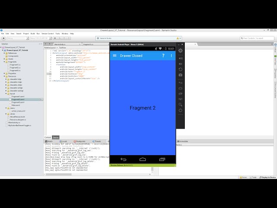Click the Step Into debug icon
This screenshot has height=208, width=277.
pyautogui.click(x=64, y=38)
